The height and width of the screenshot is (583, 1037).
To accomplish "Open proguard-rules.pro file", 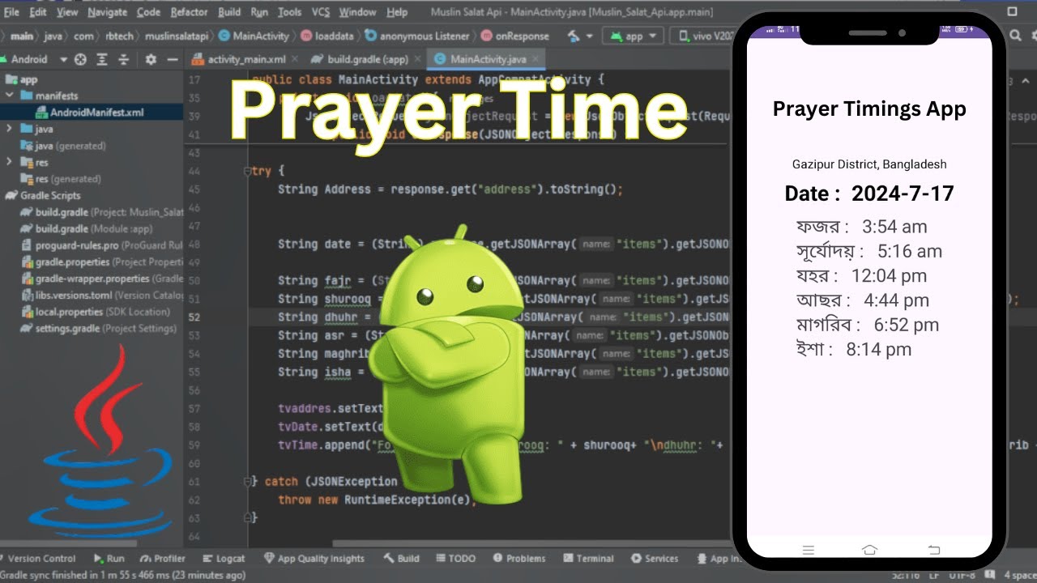I will click(103, 245).
